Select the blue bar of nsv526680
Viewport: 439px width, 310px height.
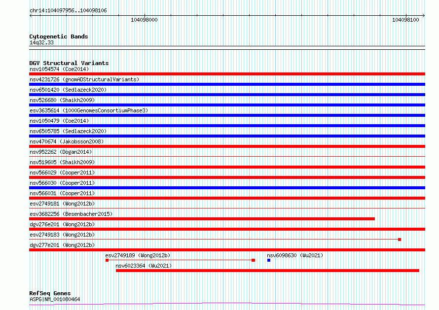227,105
